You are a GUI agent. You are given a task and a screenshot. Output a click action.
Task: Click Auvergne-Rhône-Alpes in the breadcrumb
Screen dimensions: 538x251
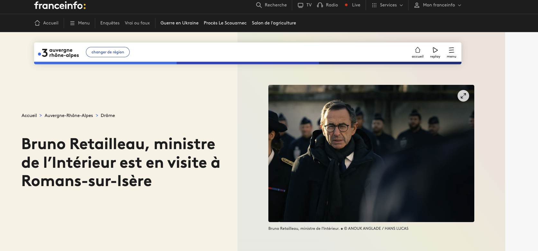69,116
